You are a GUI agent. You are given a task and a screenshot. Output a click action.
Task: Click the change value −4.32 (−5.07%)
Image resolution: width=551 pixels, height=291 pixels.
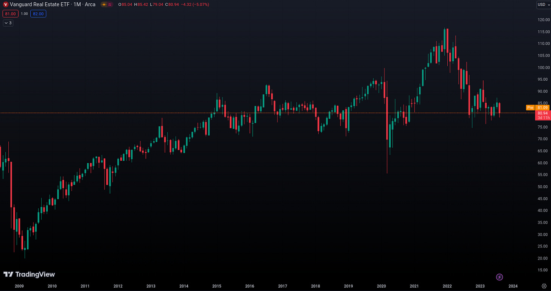tap(195, 5)
